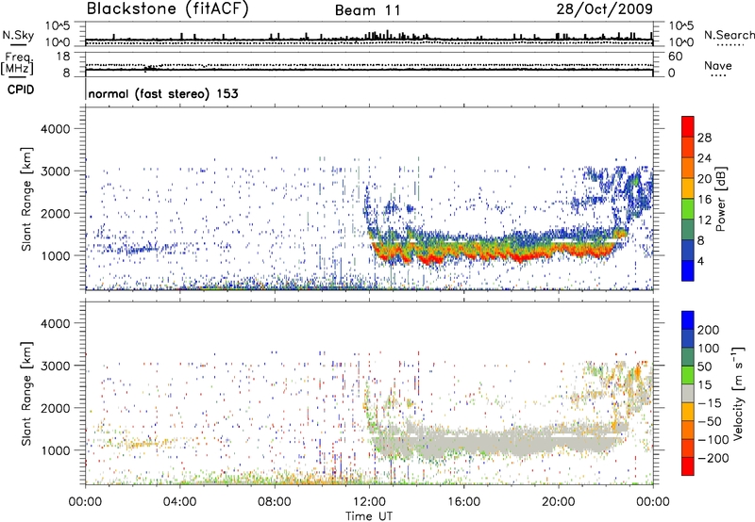Click the 'Time UT' axis title
755x522 pixels.
[x=369, y=515]
